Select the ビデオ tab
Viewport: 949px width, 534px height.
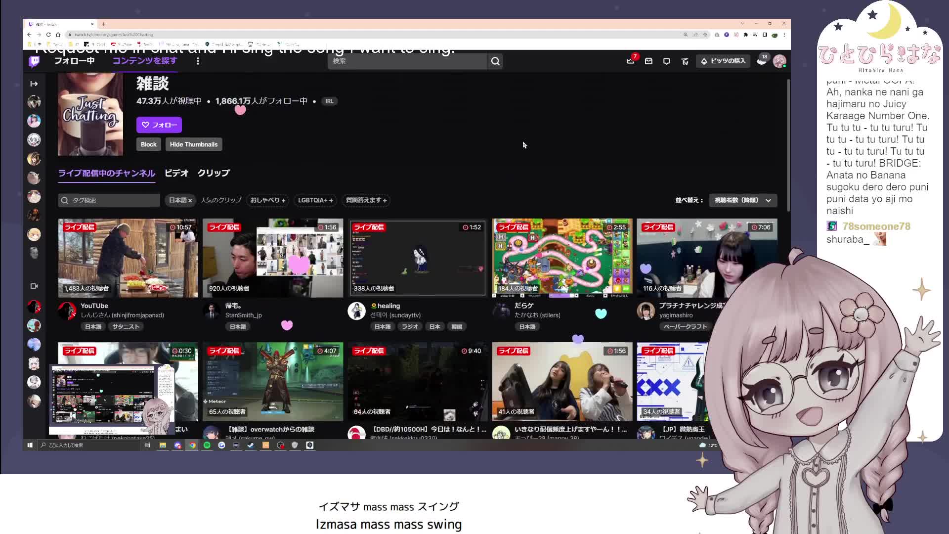point(176,173)
